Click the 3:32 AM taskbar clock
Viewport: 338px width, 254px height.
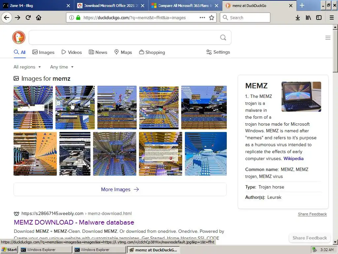[x=327, y=250]
